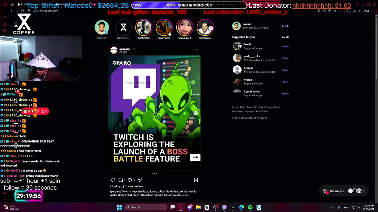Open the Language selector in the footer
Screen dimensions: 378x212
(x=249, y=111)
